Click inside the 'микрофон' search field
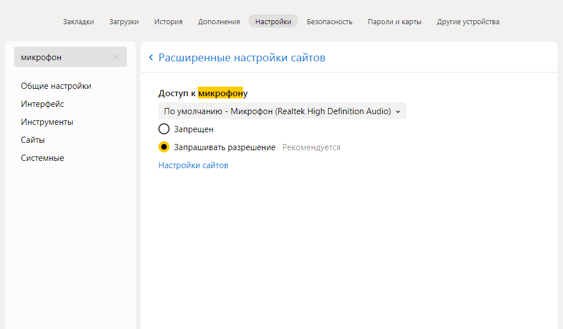 (62, 57)
